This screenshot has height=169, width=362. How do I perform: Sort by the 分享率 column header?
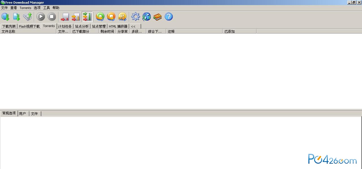pyautogui.click(x=123, y=31)
